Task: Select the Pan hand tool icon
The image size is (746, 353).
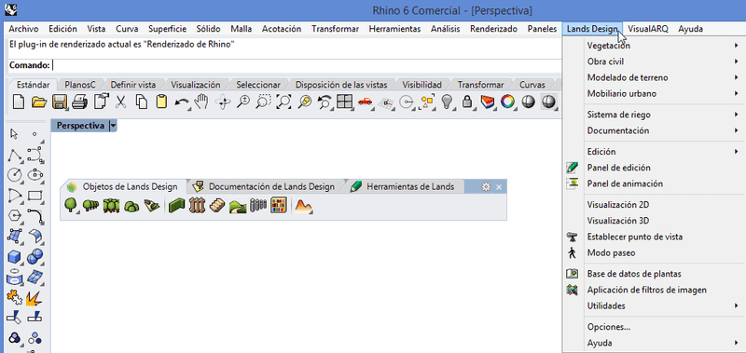Action: (x=202, y=102)
